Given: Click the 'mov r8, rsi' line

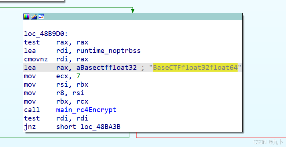Looking at the screenshot, I should click(54, 93).
